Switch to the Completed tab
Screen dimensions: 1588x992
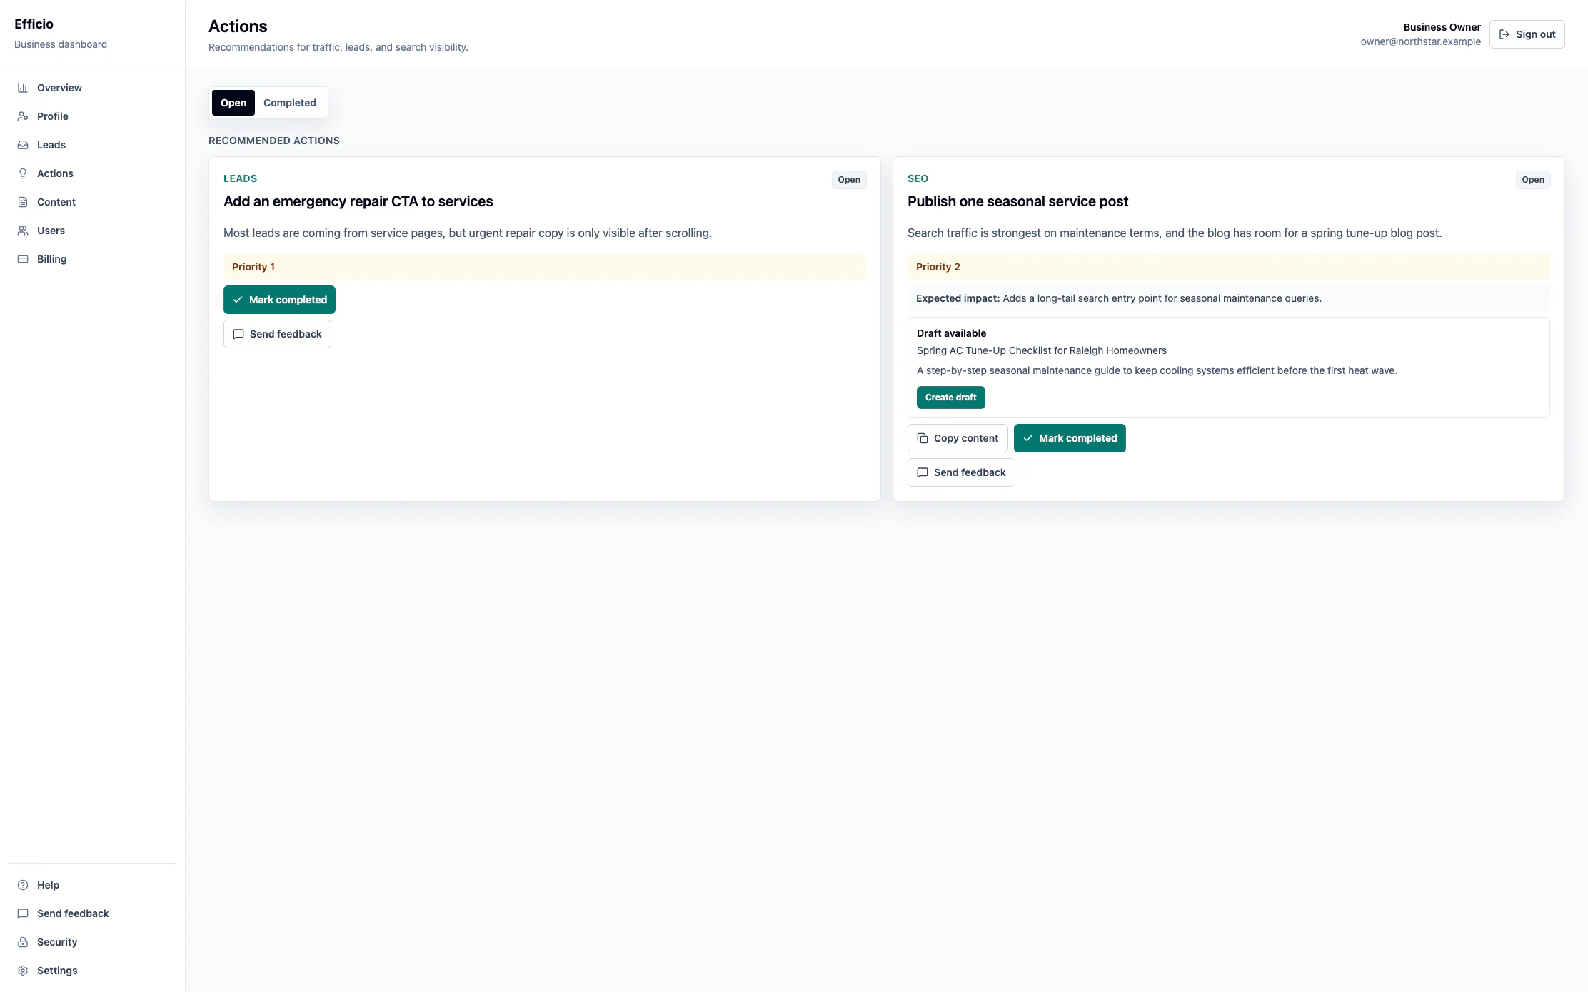290,103
